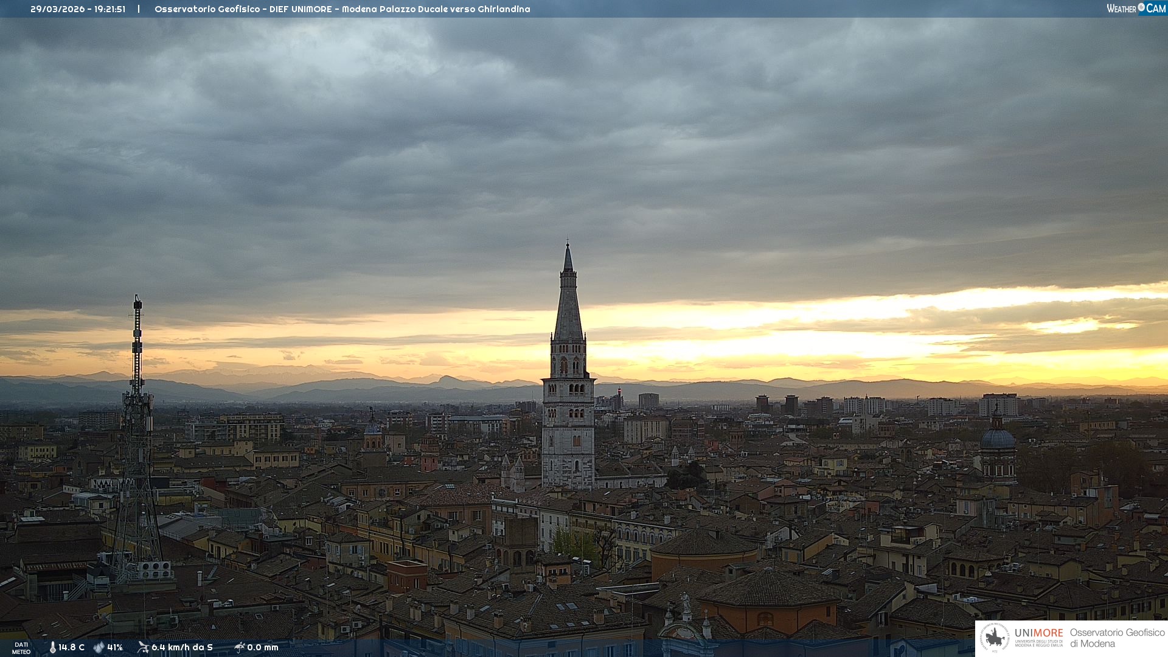Click the blue church dome in the image
This screenshot has width=1168, height=657.
[x=998, y=439]
